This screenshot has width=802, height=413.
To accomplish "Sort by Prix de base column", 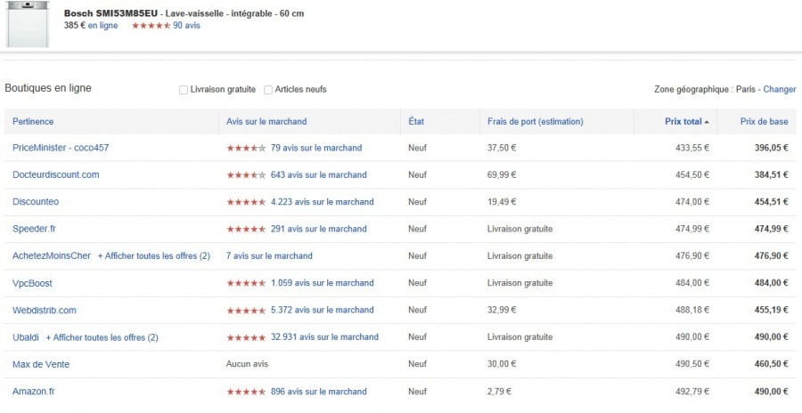I will click(765, 121).
